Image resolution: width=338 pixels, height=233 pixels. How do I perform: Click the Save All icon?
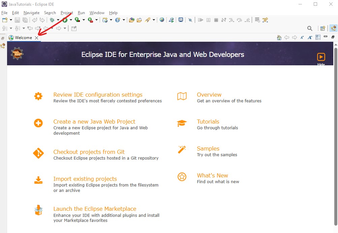click(x=25, y=20)
